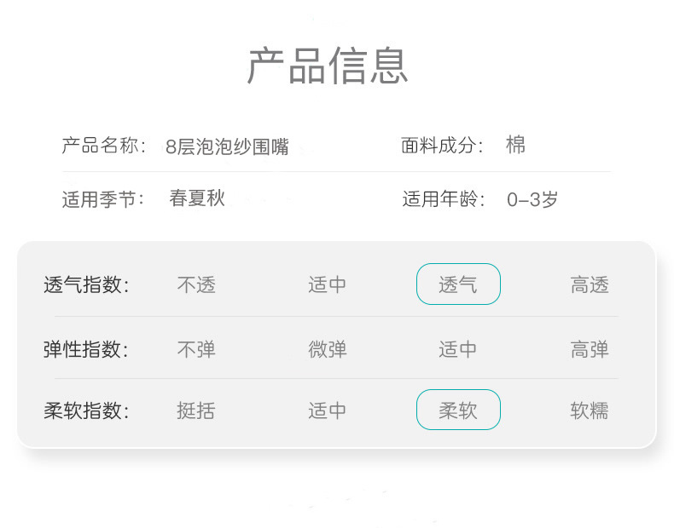Pick 适中 in the 弹性指数 row
Image resolution: width=674 pixels, height=528 pixels.
coord(458,349)
